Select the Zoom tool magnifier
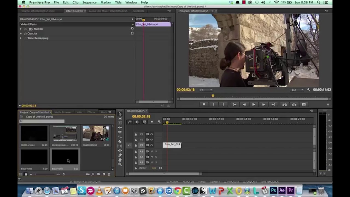This screenshot has width=350, height=197. [120, 164]
